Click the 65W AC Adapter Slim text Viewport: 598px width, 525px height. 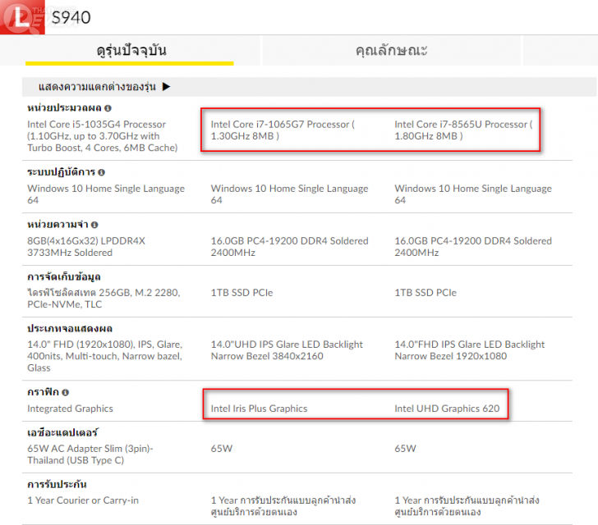click(x=90, y=454)
